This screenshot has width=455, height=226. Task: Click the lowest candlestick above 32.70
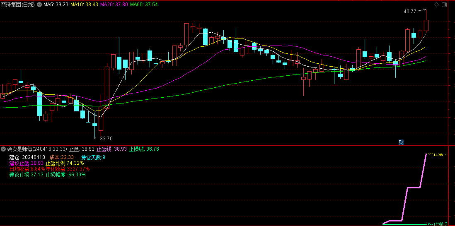tap(94, 125)
